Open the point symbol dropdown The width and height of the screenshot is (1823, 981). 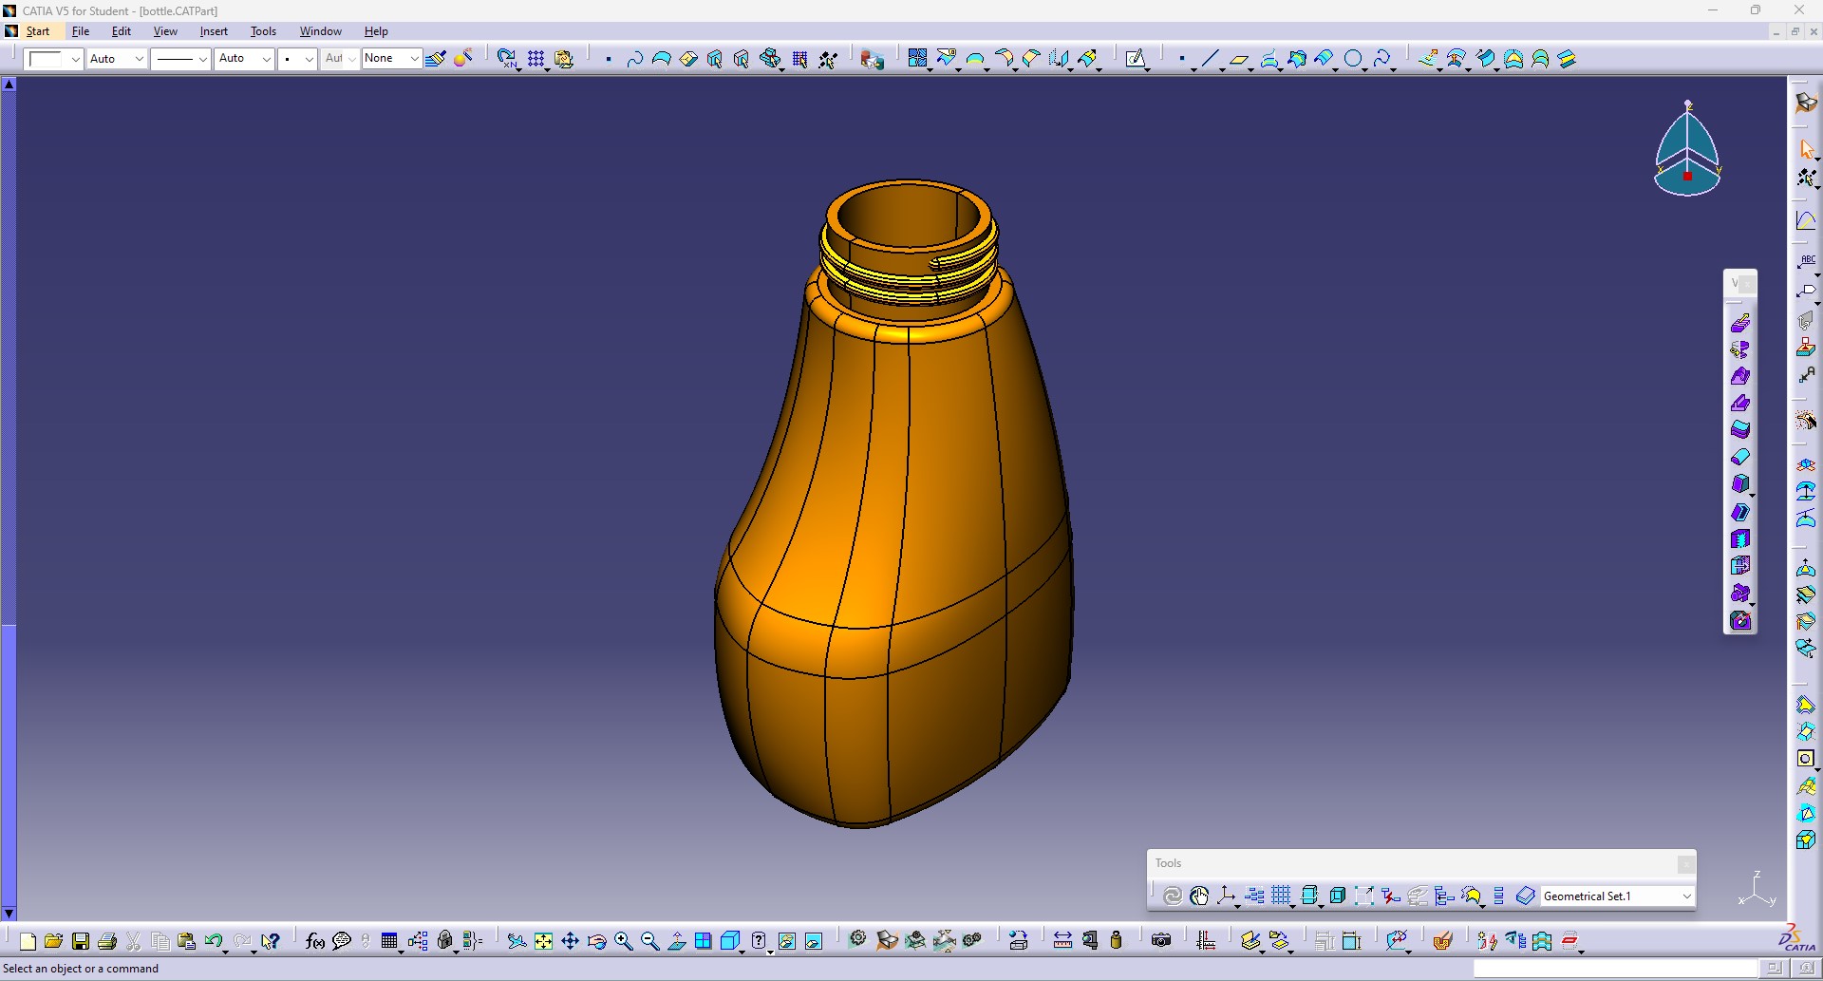[309, 59]
